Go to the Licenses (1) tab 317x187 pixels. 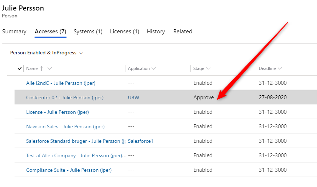click(125, 32)
